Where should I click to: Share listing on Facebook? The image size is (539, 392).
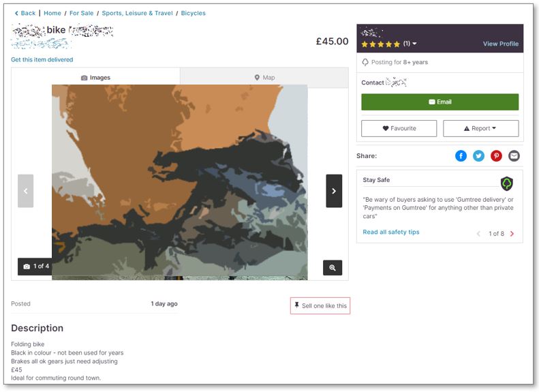(461, 156)
